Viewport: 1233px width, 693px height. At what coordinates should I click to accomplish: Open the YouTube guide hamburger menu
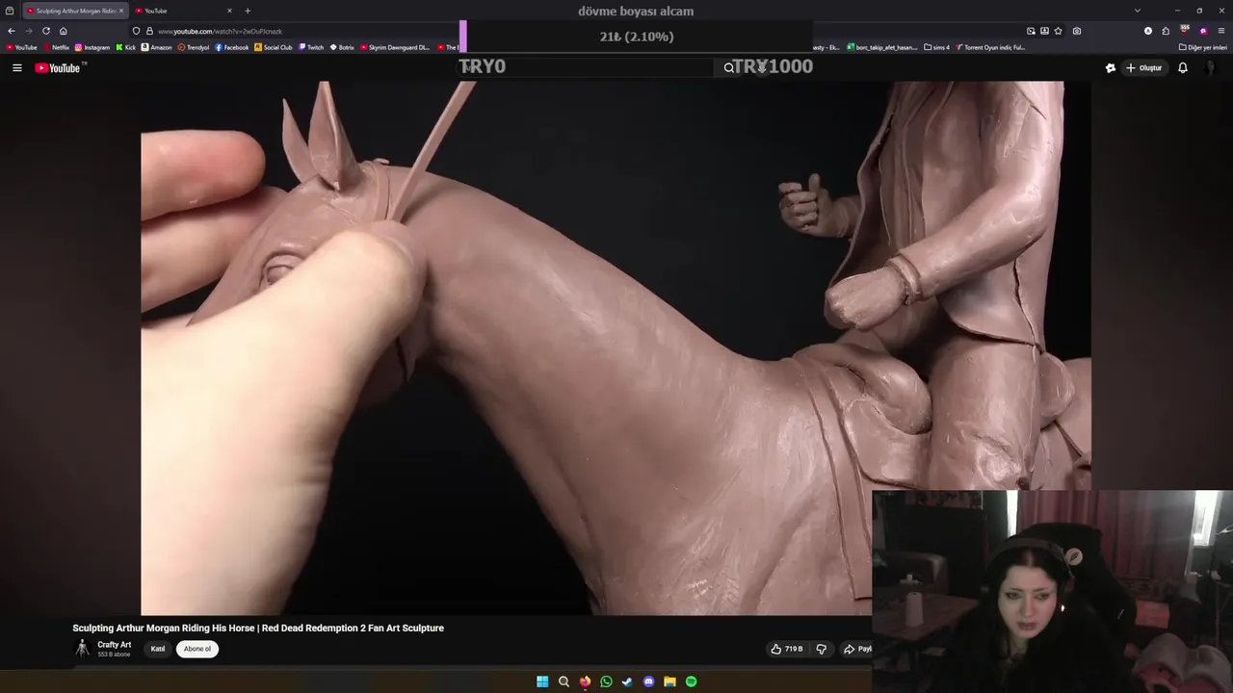point(16,67)
